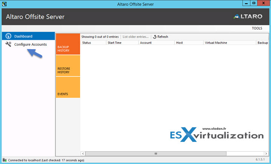
Task: Open Configure Accounts in sidebar
Action: (28, 44)
